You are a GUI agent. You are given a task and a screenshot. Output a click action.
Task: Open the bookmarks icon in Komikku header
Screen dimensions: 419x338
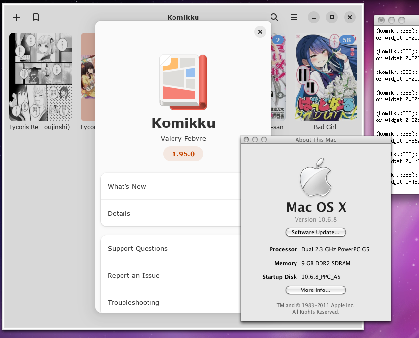click(36, 17)
